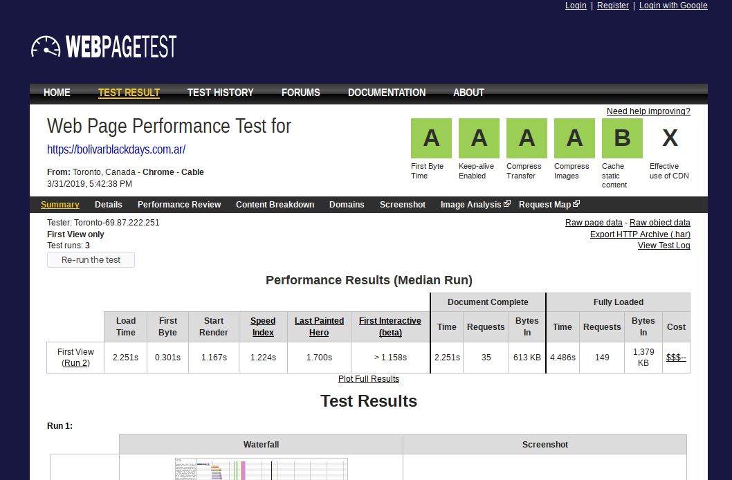This screenshot has height=480, width=732.
Task: Open the Compress Transfer grade A
Action: (x=527, y=138)
